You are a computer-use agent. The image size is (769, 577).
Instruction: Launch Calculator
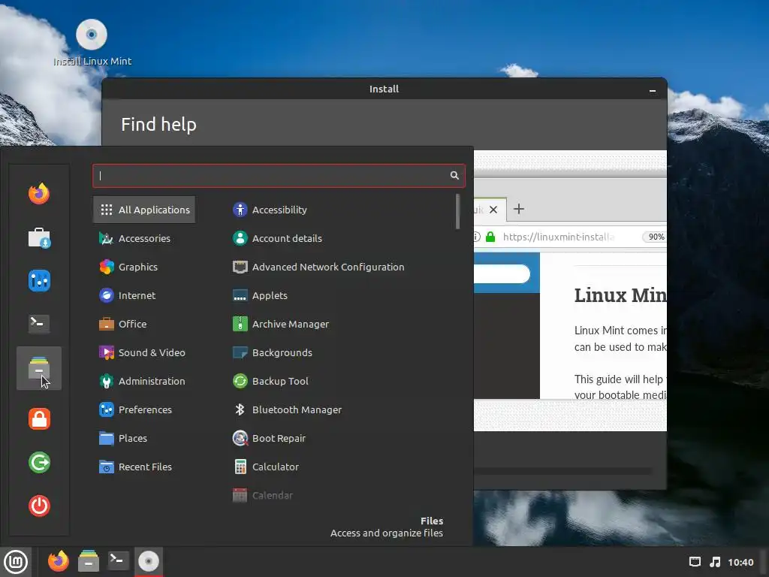pyautogui.click(x=265, y=467)
